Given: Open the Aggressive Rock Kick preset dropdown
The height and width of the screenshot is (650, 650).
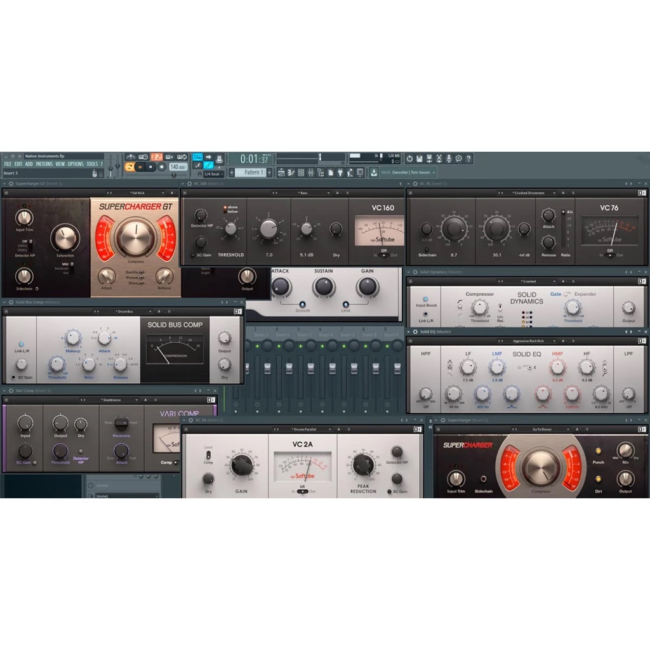Looking at the screenshot, I should 531,341.
